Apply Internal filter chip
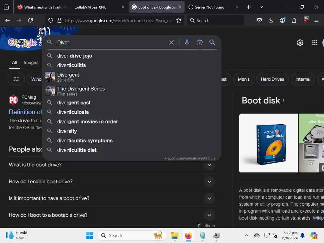Screen dimensions: 324x243 [x=303, y=79]
